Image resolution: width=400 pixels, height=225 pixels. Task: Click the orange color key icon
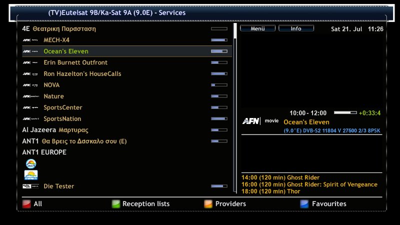point(208,204)
